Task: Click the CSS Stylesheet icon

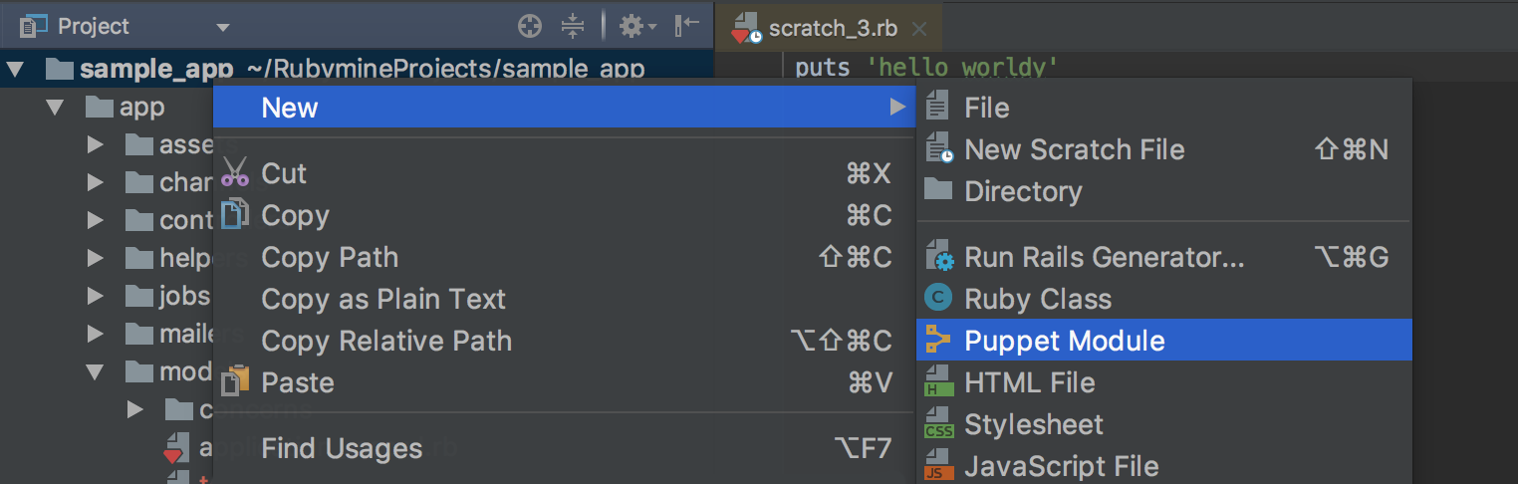Action: 938,424
